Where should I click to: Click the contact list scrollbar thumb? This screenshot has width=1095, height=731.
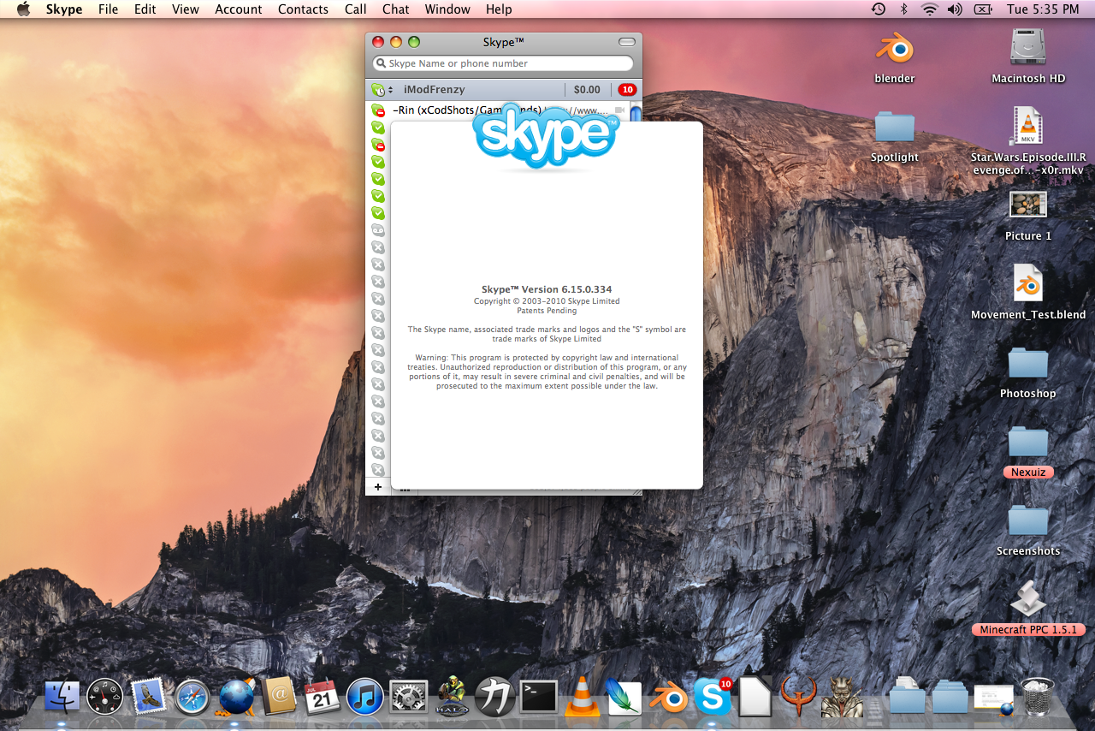636,114
